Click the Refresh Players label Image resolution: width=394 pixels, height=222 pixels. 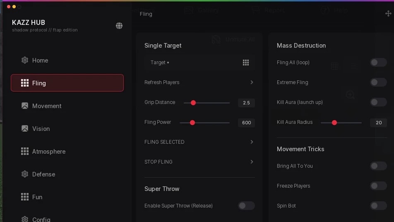click(x=162, y=82)
